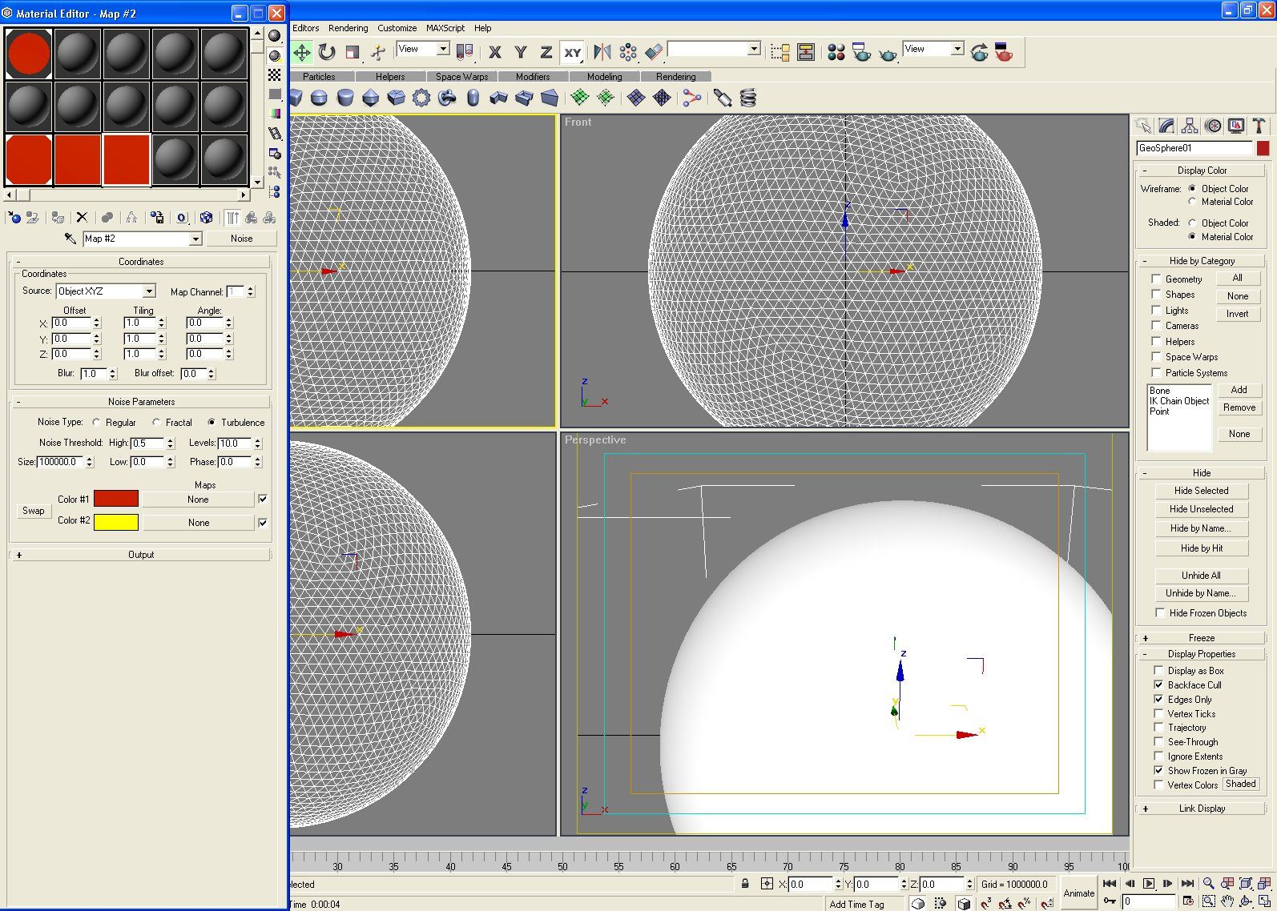The width and height of the screenshot is (1277, 911).
Task: Click Unhide All button
Action: pyautogui.click(x=1201, y=576)
